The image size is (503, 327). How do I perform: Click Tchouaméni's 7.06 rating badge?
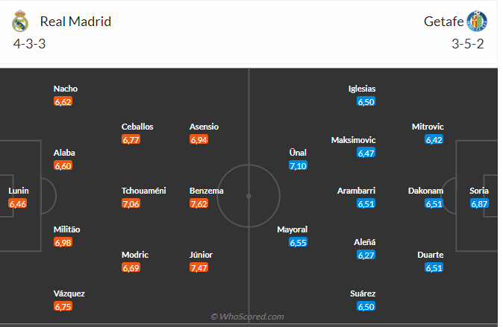(x=131, y=203)
